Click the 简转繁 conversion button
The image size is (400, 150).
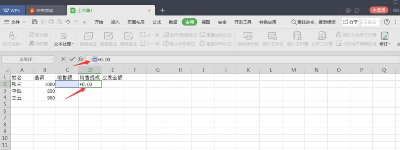(x=38, y=44)
